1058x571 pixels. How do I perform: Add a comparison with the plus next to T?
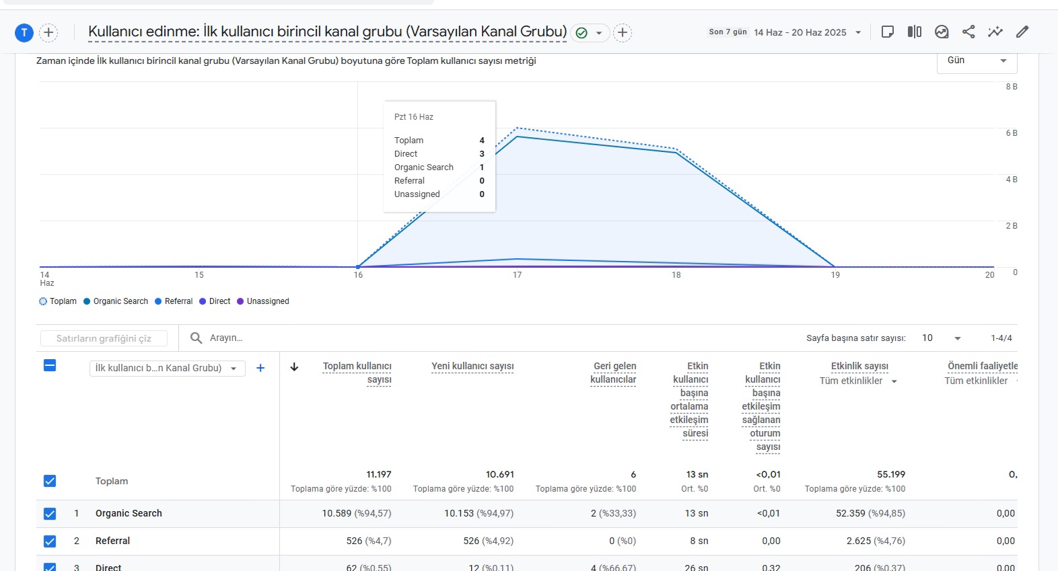tap(48, 32)
